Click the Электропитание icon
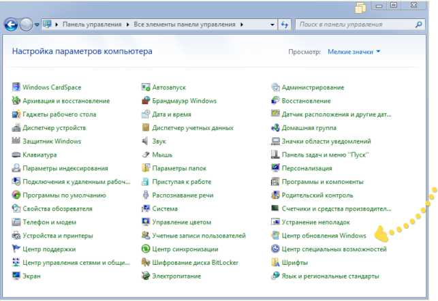Screen dimensions: 438x301 [146, 276]
